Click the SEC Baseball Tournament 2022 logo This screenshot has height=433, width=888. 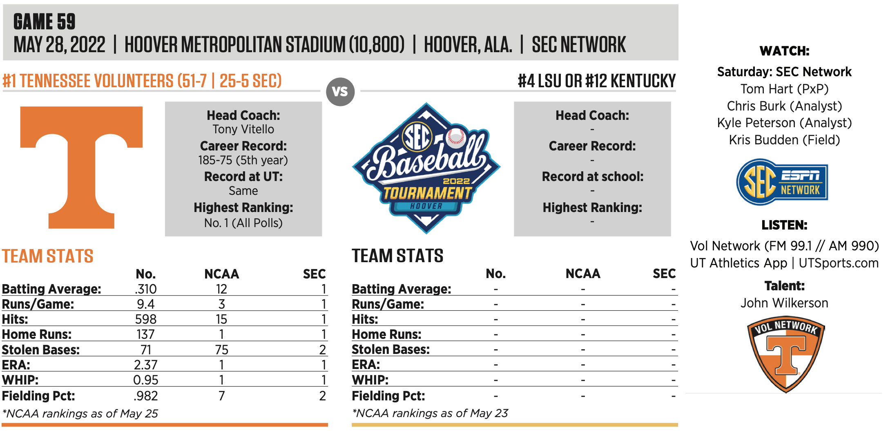click(x=426, y=168)
